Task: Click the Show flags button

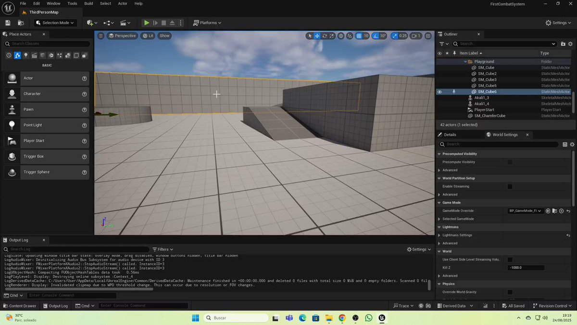Action: pyautogui.click(x=164, y=36)
